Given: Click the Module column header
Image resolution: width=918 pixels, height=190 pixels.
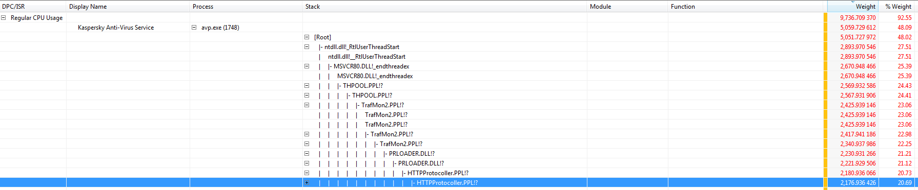Looking at the screenshot, I should (x=627, y=7).
